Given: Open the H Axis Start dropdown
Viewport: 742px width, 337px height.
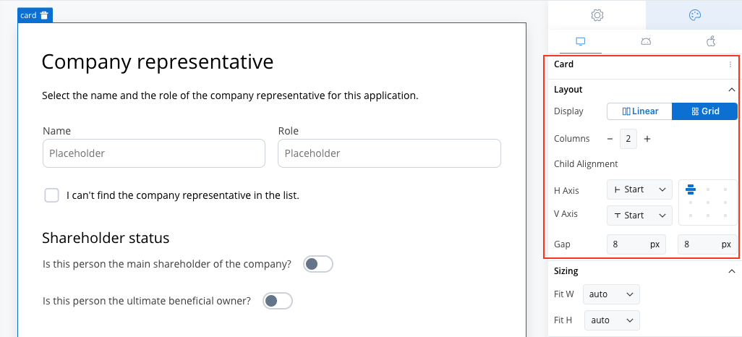Looking at the screenshot, I should [639, 189].
